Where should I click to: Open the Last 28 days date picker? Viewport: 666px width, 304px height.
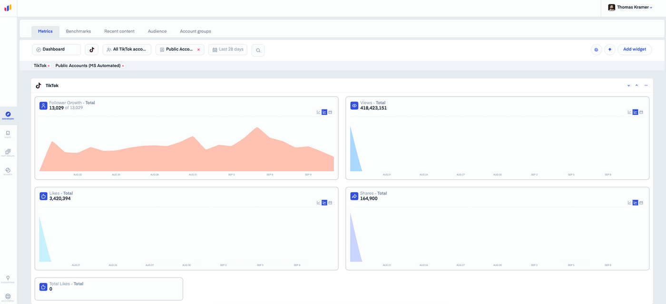click(228, 49)
